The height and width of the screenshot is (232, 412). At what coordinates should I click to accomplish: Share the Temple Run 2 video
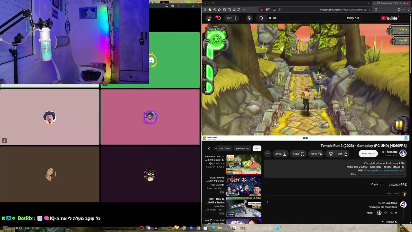tap(316, 154)
